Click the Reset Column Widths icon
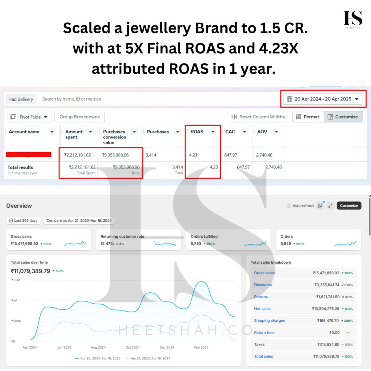The height and width of the screenshot is (371, 371). (234, 117)
